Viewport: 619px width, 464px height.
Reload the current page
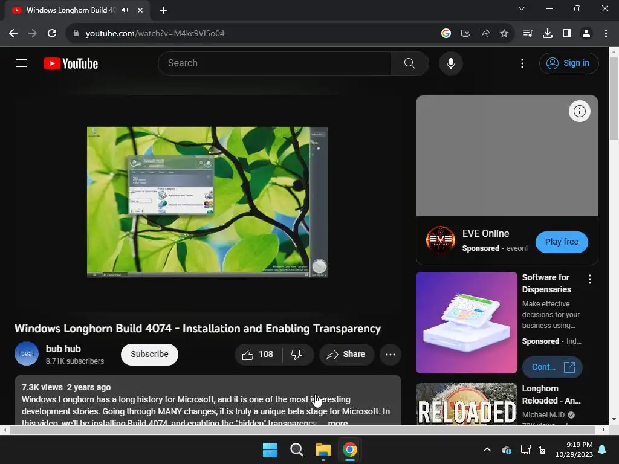(52, 33)
